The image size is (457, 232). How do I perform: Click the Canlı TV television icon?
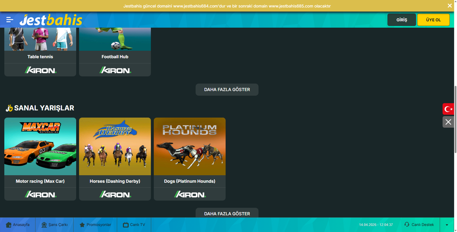point(126,225)
